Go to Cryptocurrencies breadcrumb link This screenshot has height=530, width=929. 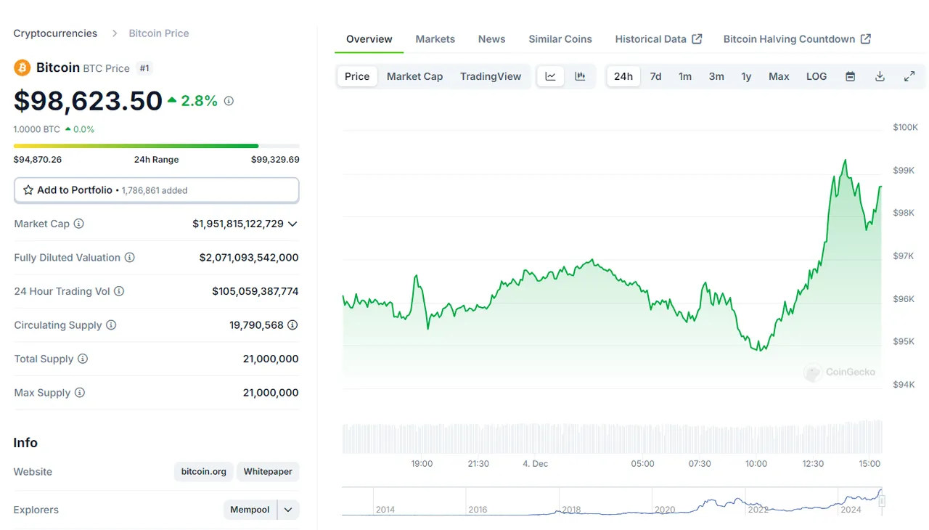tap(55, 33)
